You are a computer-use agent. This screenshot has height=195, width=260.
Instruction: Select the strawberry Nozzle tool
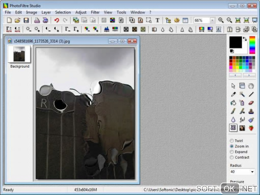click(251, 128)
